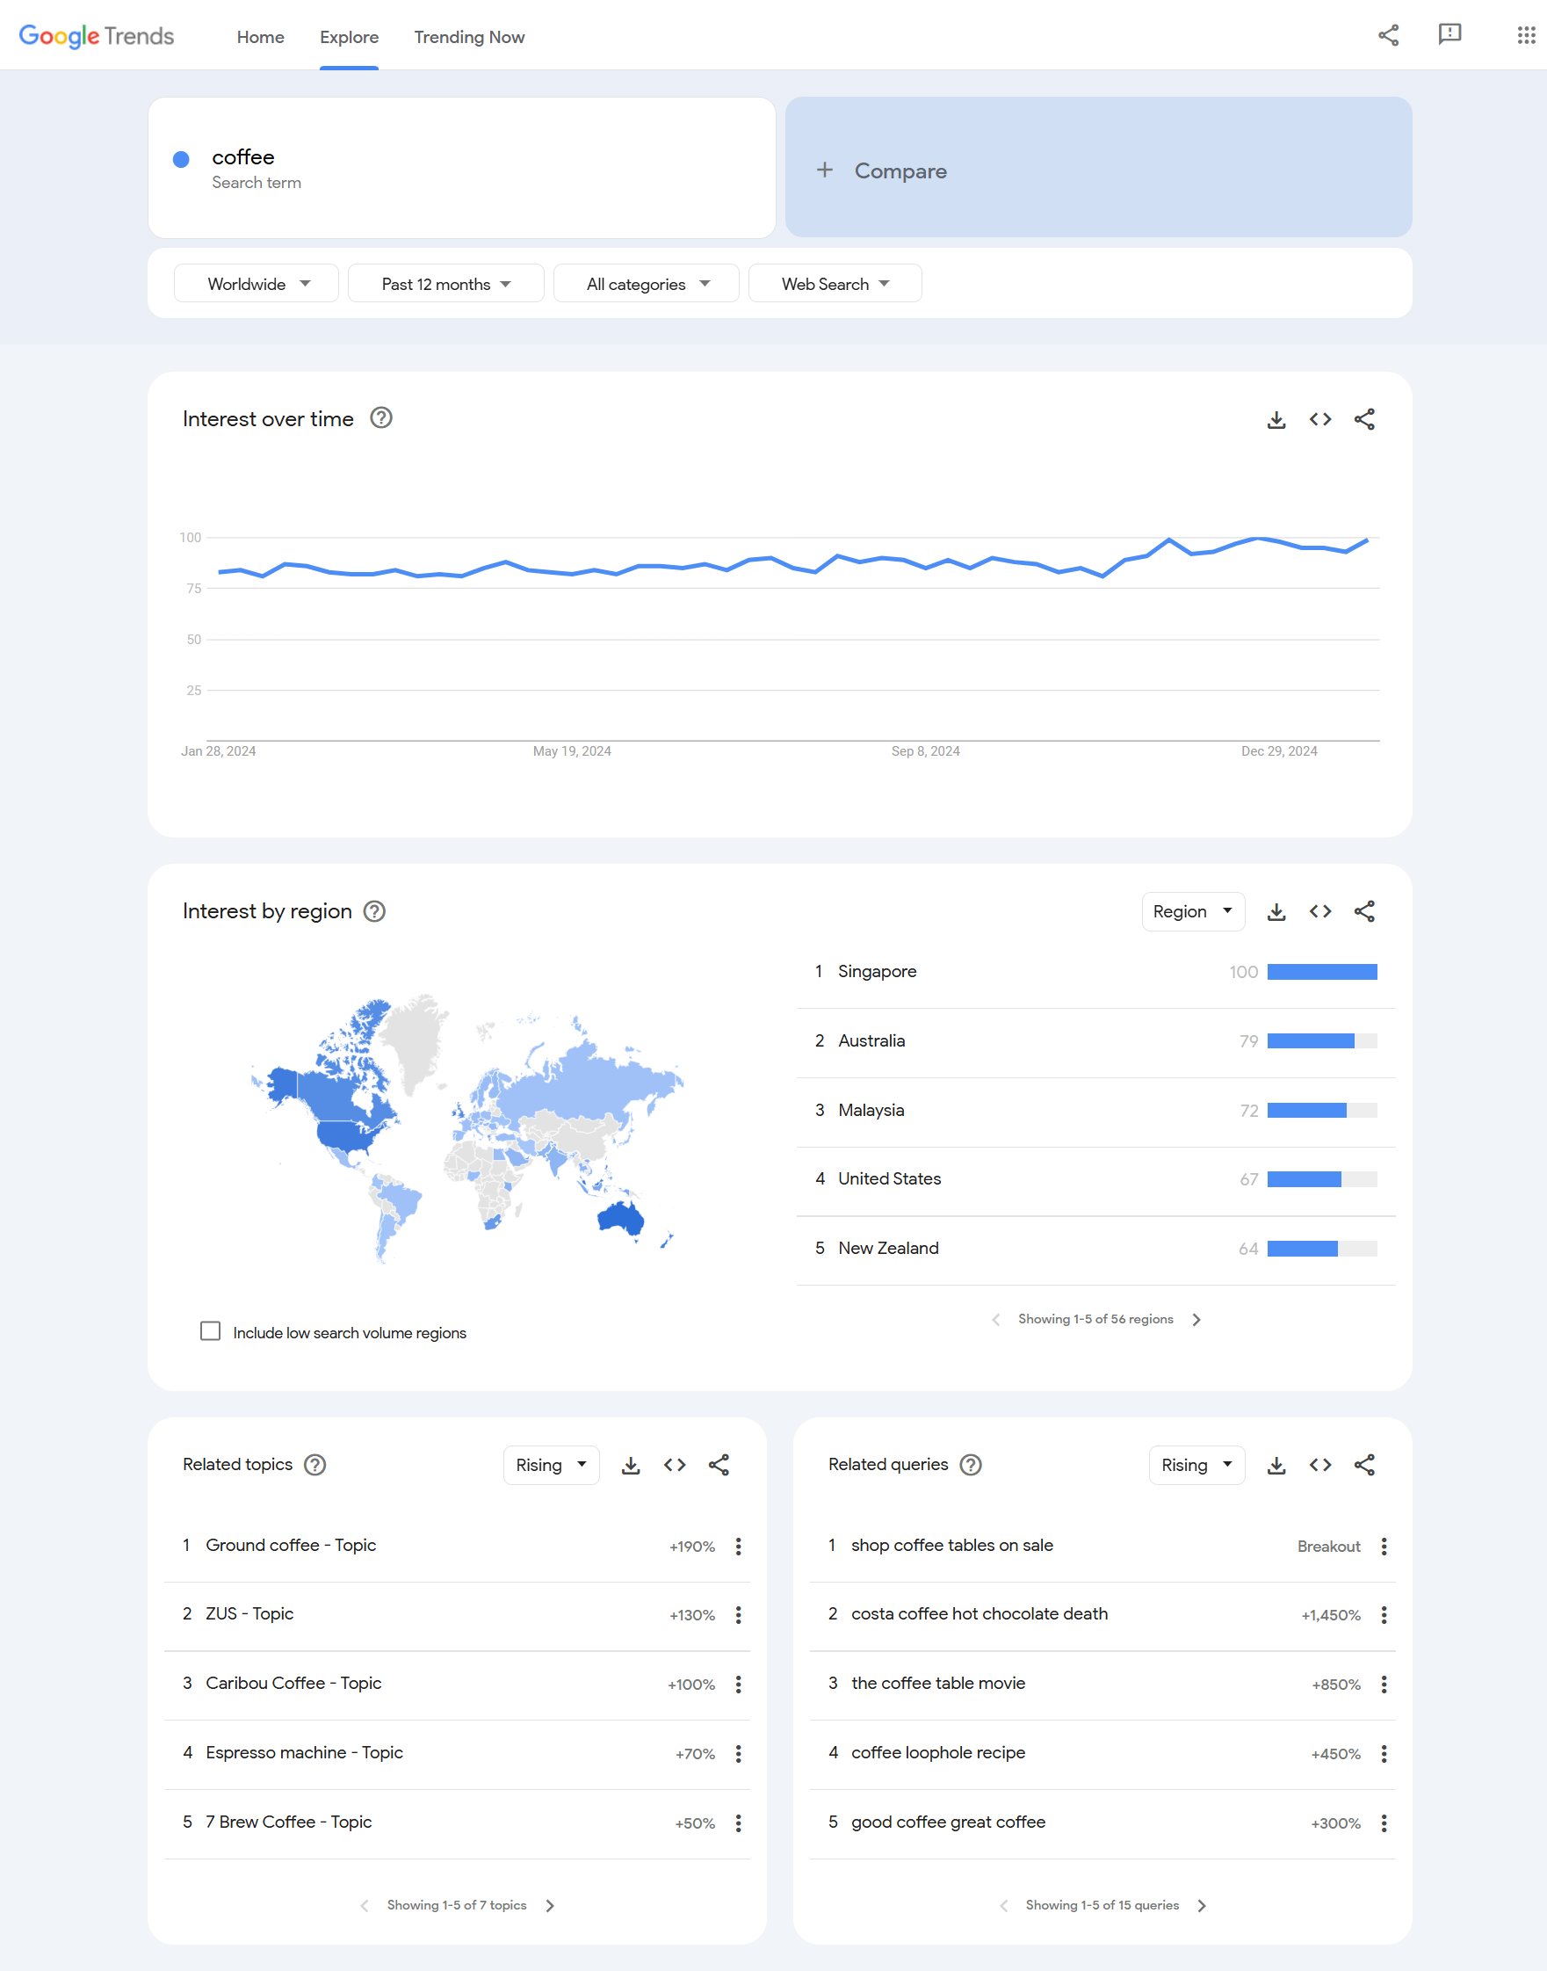The image size is (1547, 1971).
Task: Open options for good coffee great coffee
Action: click(x=1383, y=1823)
